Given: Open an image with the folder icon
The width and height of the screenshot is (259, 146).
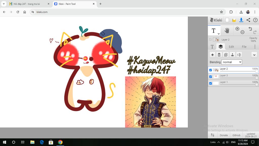Looking at the screenshot, I should 234,20.
